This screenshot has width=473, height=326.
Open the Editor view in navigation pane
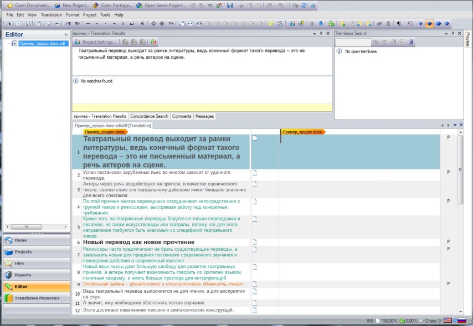click(35, 286)
